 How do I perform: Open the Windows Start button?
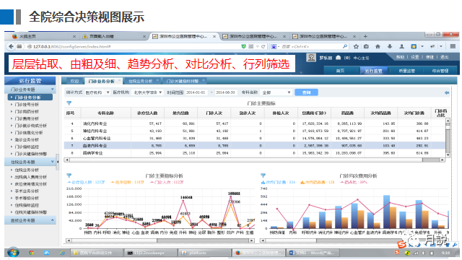click(x=13, y=253)
